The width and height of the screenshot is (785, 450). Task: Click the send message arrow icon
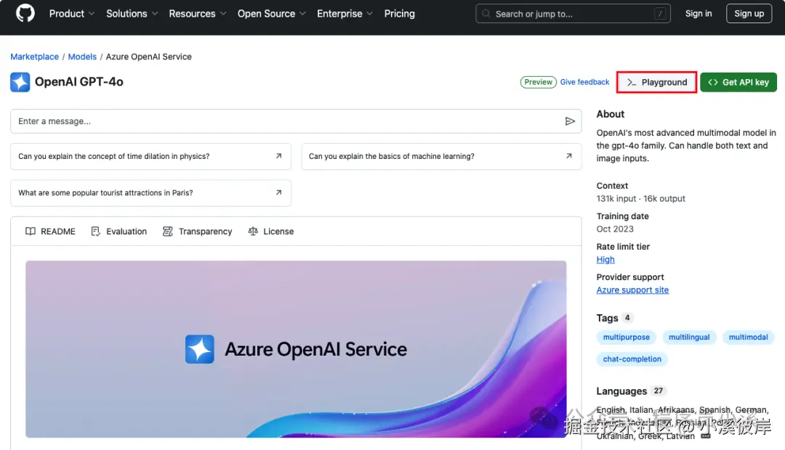click(570, 121)
